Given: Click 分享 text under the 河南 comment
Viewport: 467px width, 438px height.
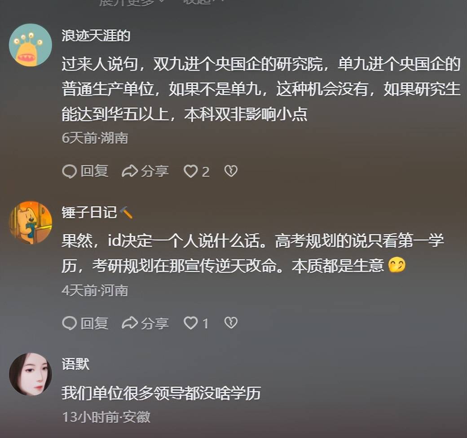Looking at the screenshot, I should point(154,324).
